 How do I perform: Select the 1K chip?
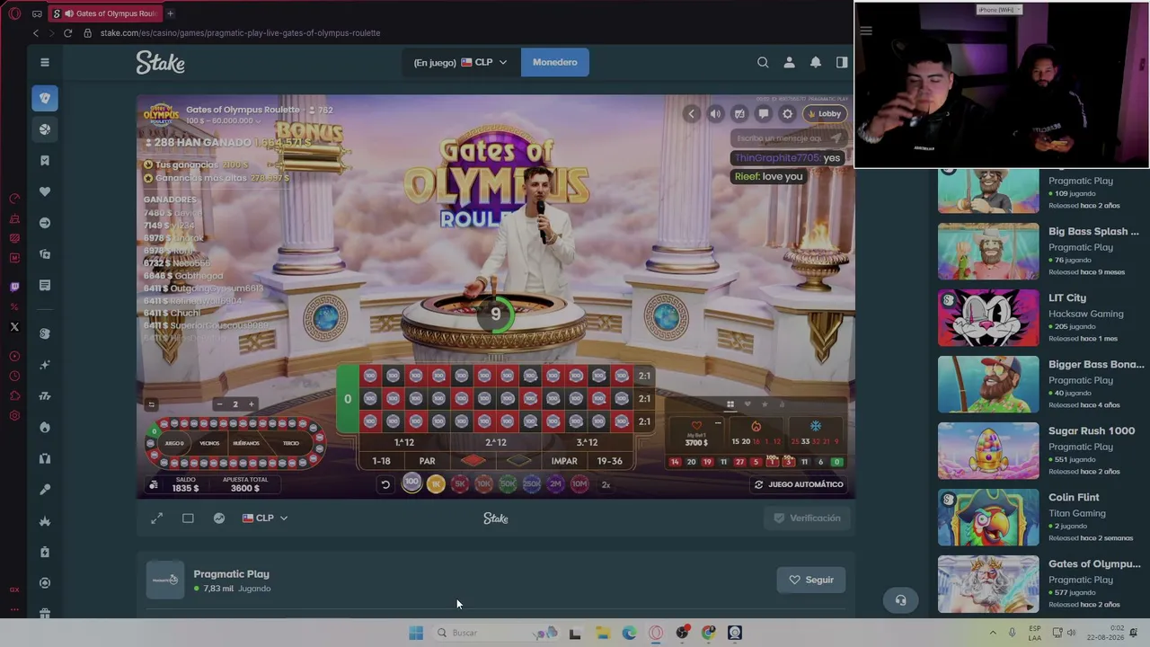[x=436, y=484]
